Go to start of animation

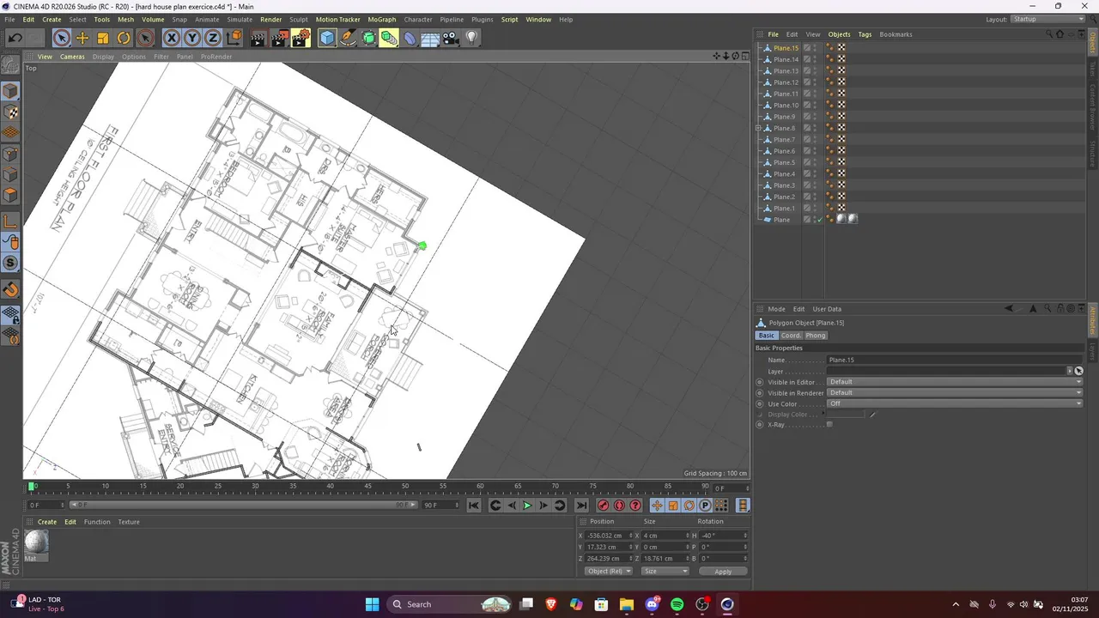tap(474, 506)
